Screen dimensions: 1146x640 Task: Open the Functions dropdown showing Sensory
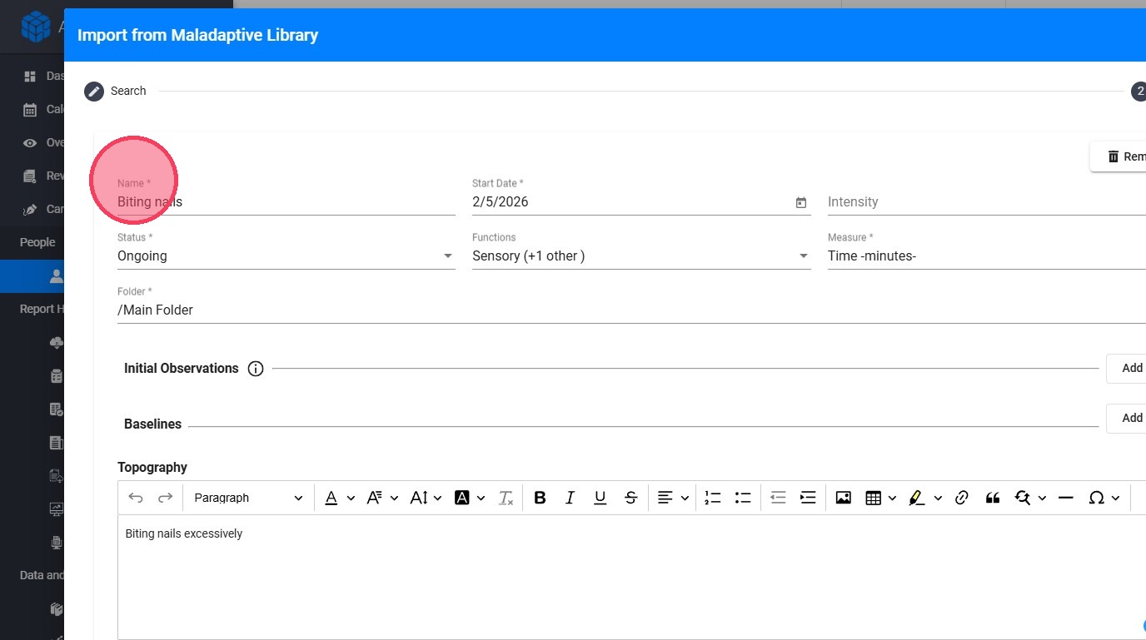[x=641, y=256]
